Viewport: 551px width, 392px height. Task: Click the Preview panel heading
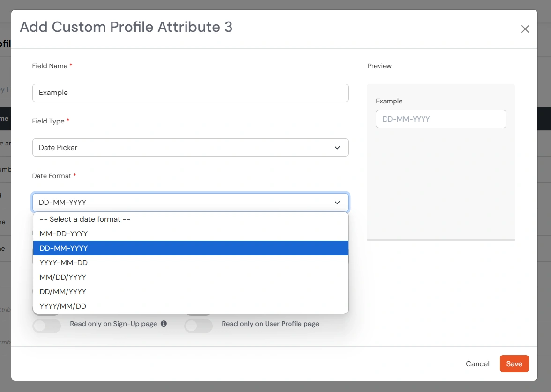click(x=380, y=66)
